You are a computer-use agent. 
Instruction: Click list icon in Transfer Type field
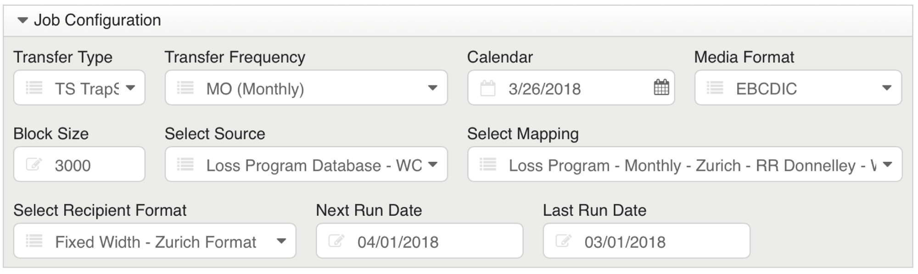34,88
